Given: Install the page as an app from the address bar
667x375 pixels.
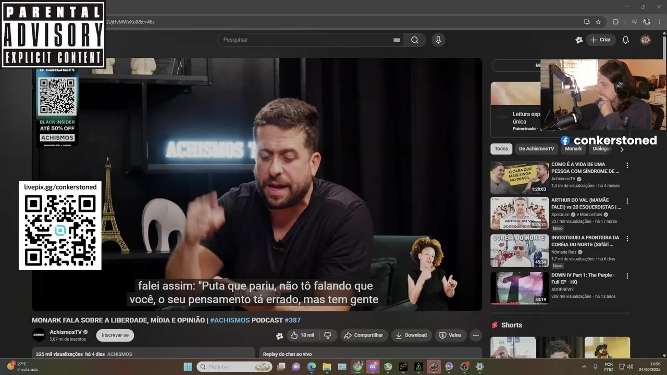Looking at the screenshot, I should click(587, 22).
